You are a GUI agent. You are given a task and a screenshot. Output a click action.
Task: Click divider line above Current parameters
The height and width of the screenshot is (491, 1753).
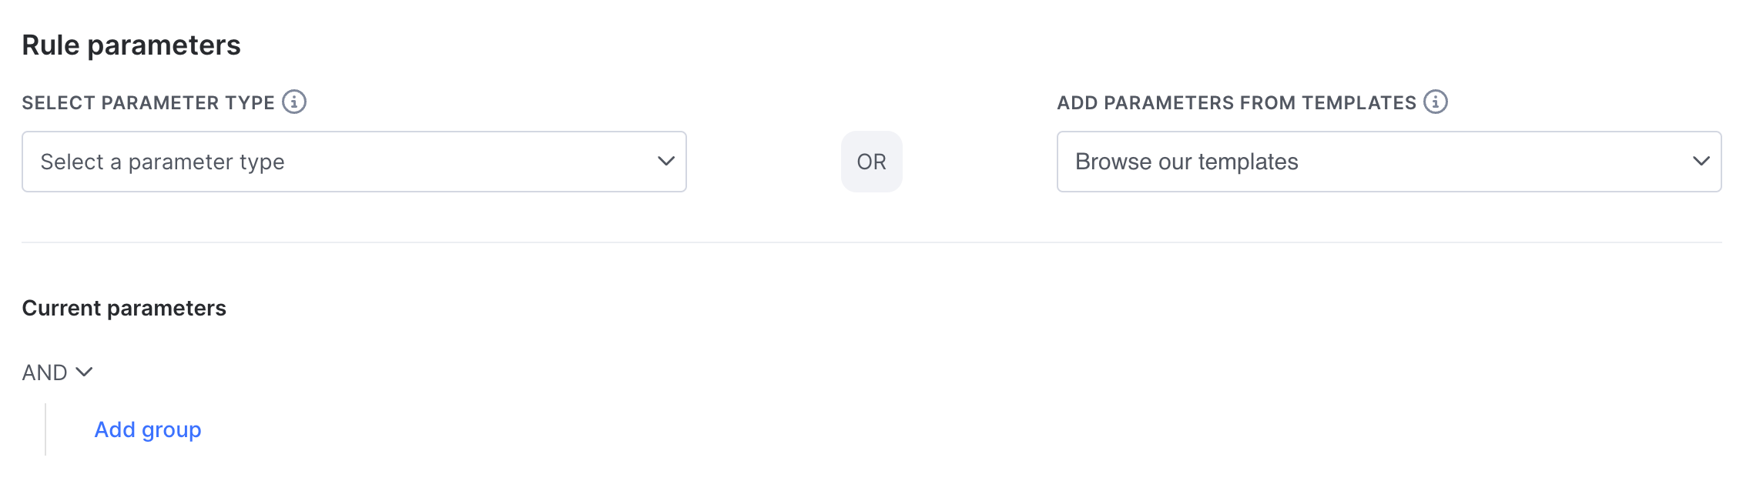point(872,242)
